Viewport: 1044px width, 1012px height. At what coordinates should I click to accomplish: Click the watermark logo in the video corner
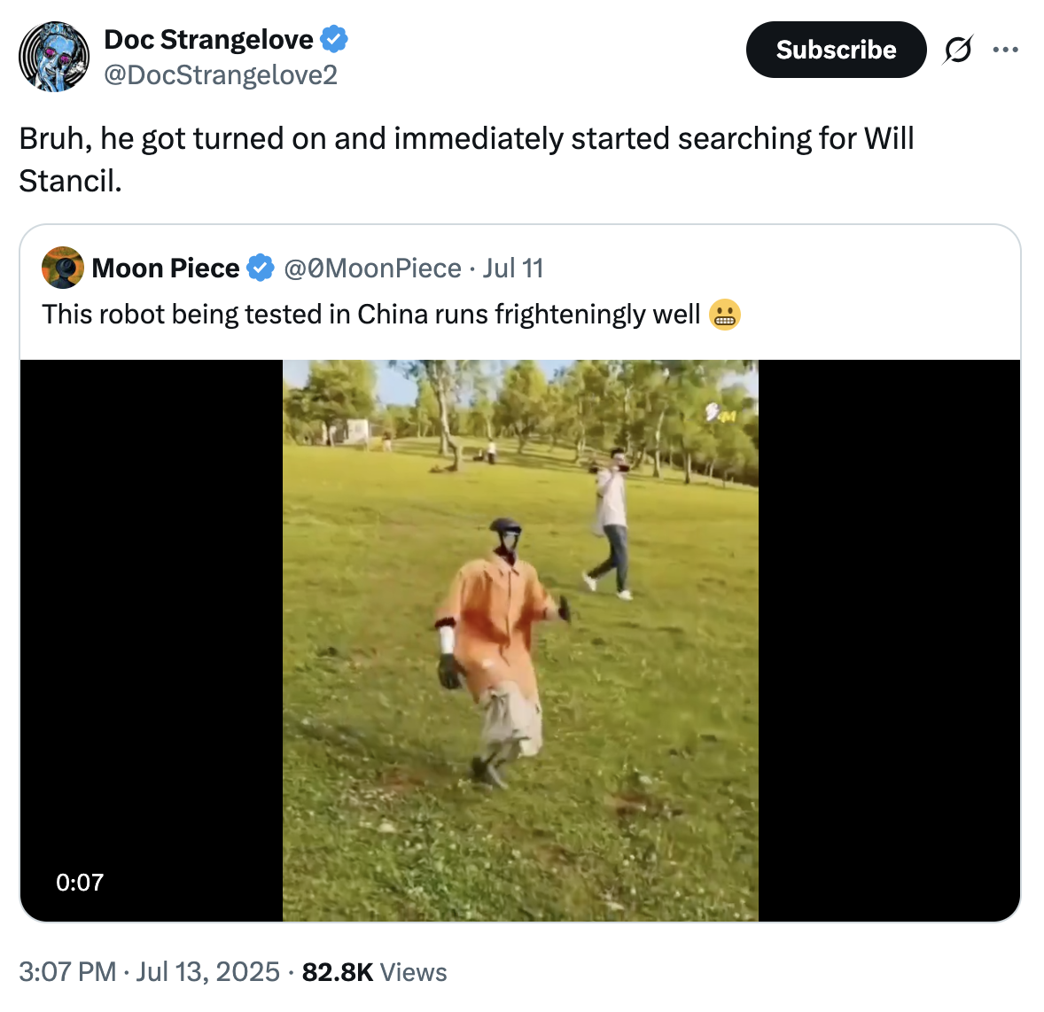[721, 412]
